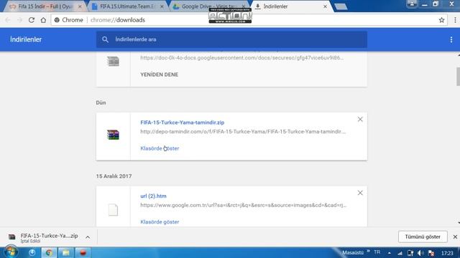Click the WinRAR icon of FIFA-15-Turkce-Yama-tamindir.zip

coord(113,135)
